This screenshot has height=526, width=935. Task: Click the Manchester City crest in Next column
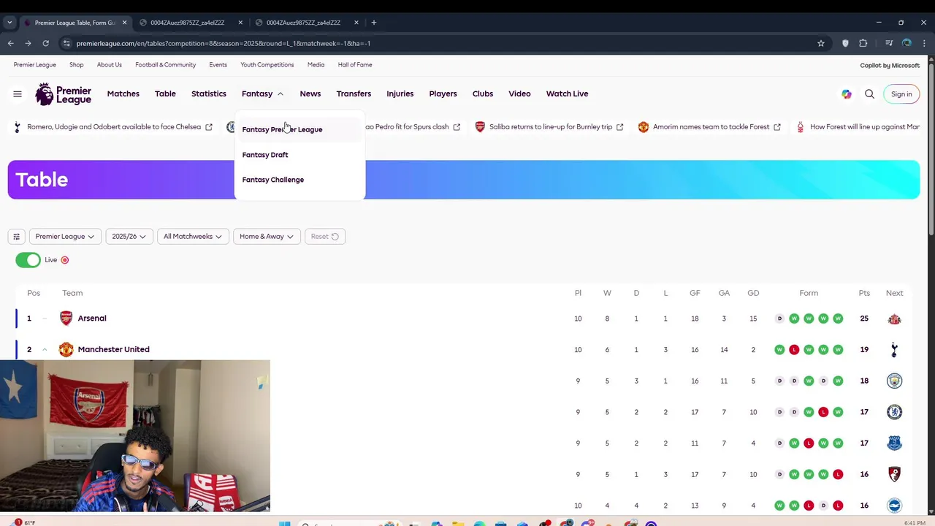click(x=894, y=381)
